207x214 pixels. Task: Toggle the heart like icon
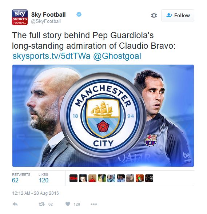click(x=68, y=204)
